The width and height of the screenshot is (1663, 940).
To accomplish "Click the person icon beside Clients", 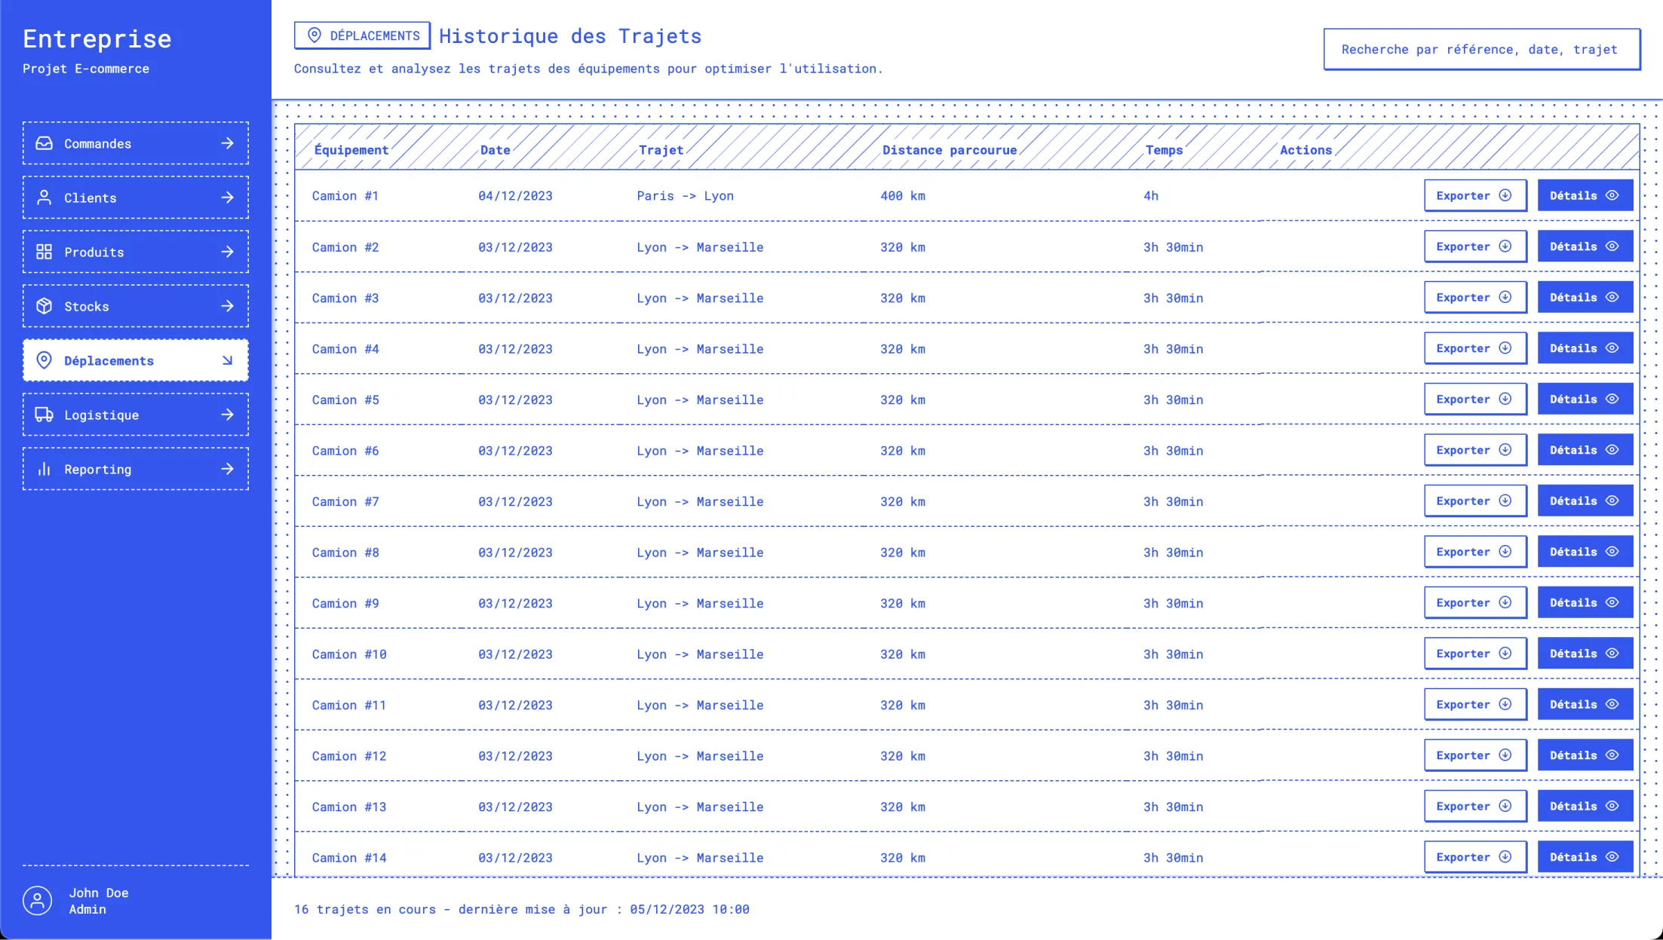I will pos(44,197).
